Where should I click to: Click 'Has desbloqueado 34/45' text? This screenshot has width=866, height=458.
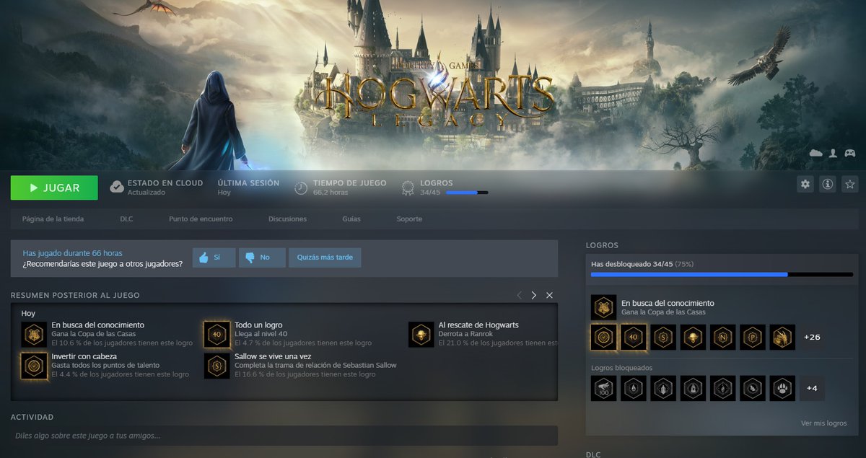631,265
